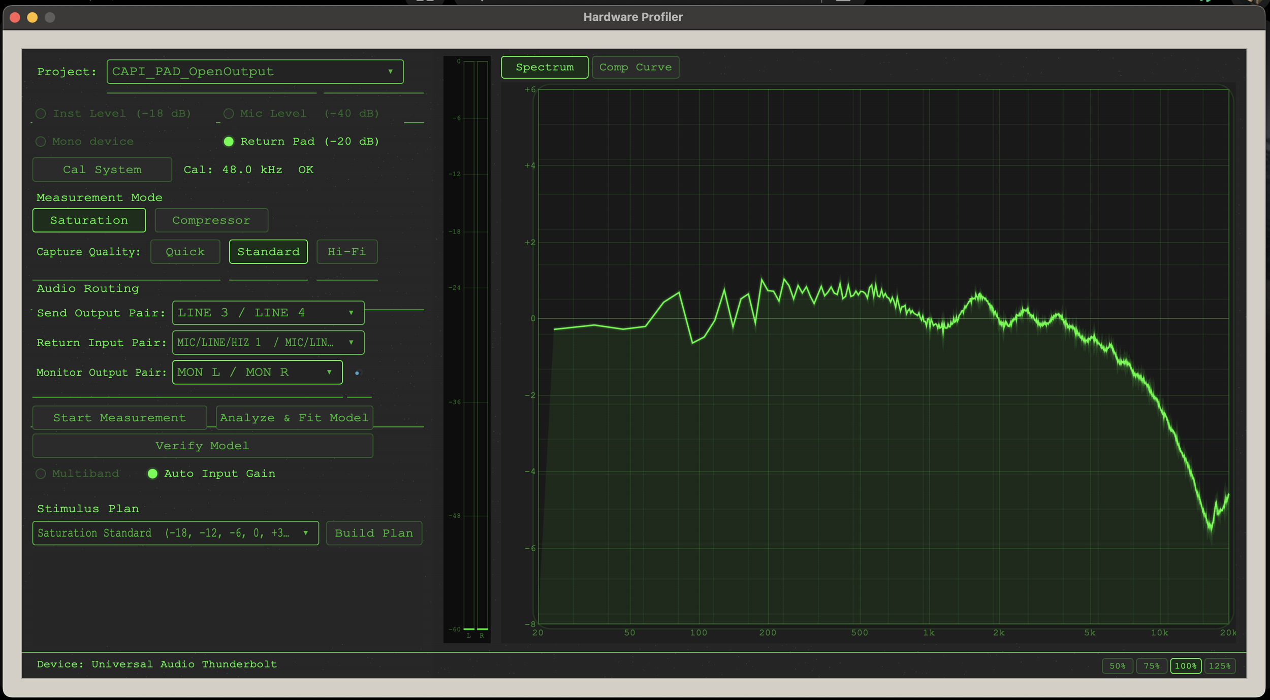Set UI zoom to 125%
The image size is (1270, 700).
tap(1220, 666)
